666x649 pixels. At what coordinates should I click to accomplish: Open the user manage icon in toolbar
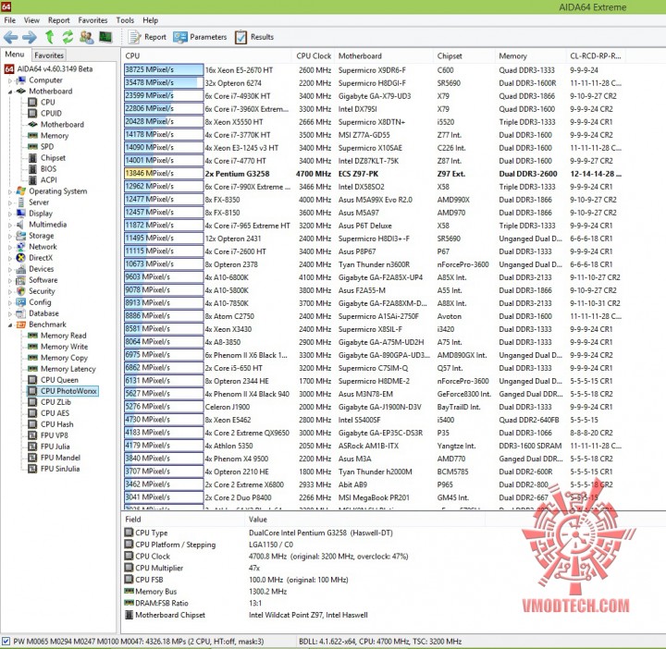pos(87,37)
